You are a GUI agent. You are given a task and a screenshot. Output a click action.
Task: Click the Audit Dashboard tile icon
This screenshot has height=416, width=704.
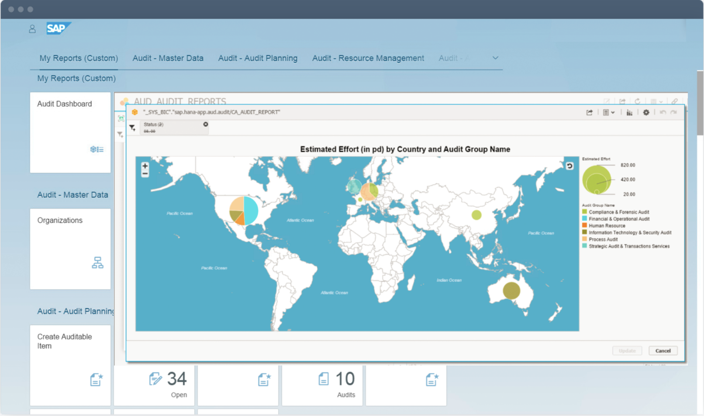[x=97, y=149]
